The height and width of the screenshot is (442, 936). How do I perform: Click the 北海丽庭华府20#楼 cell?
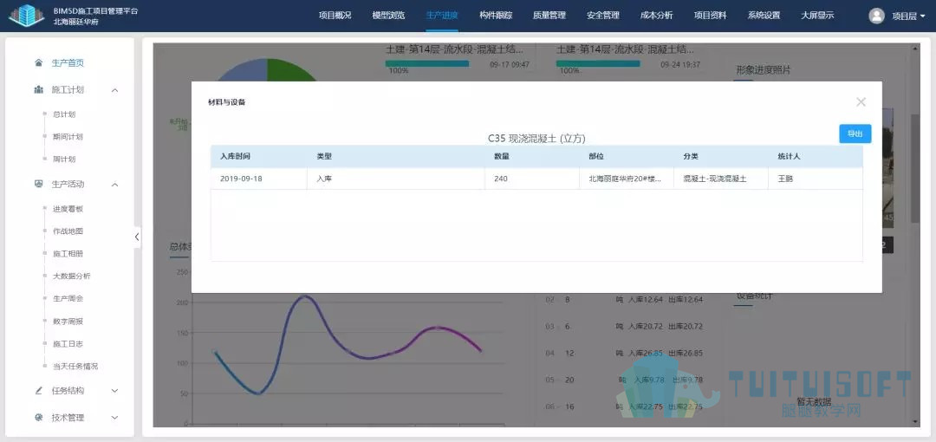pyautogui.click(x=627, y=179)
